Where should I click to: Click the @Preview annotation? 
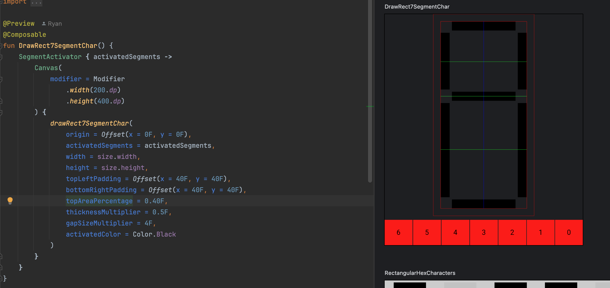click(19, 23)
